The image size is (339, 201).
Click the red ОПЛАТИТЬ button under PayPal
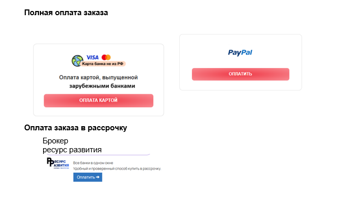pyautogui.click(x=240, y=74)
